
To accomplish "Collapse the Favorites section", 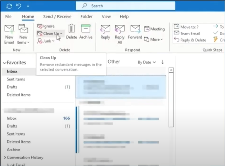I will (5, 63).
